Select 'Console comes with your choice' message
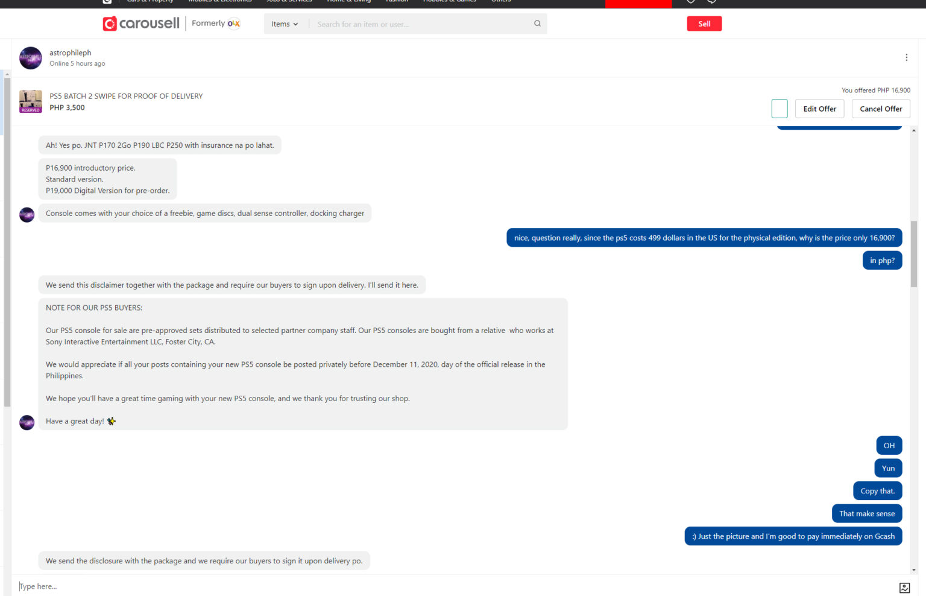 (x=205, y=213)
